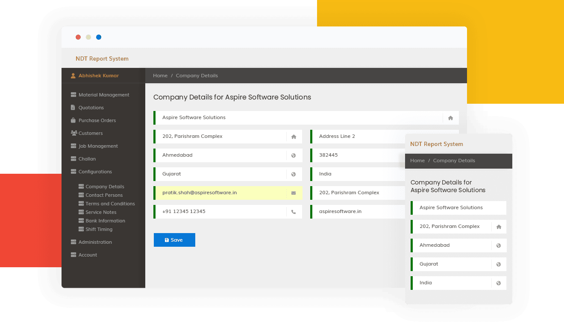Click the globe icon beside Gujarat
Image resolution: width=564 pixels, height=327 pixels.
tap(293, 174)
